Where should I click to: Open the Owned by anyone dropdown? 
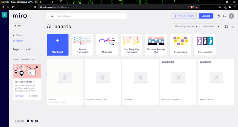186,26
